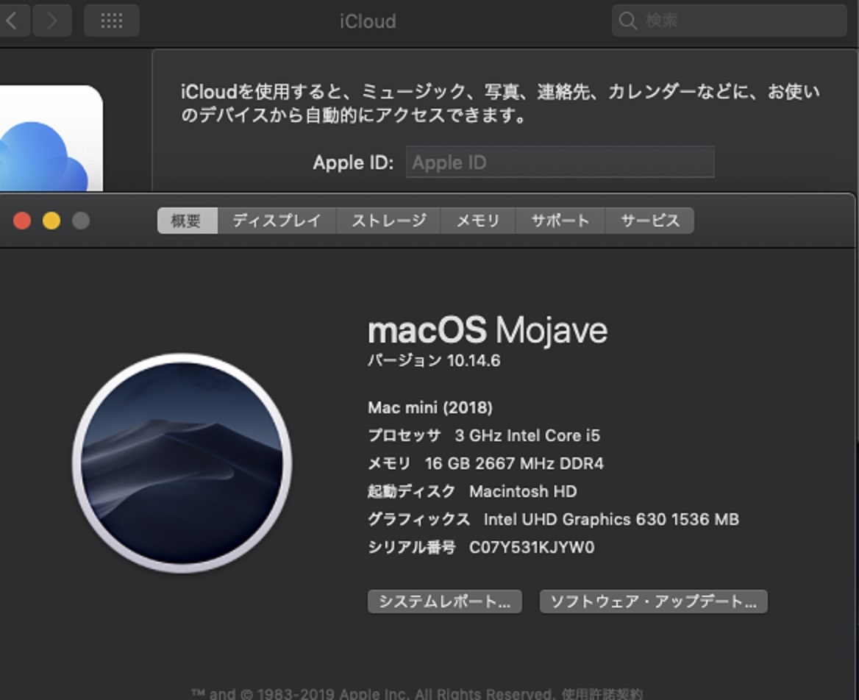Click the Apple ID input field
Viewport: 859px width, 700px height.
560,162
